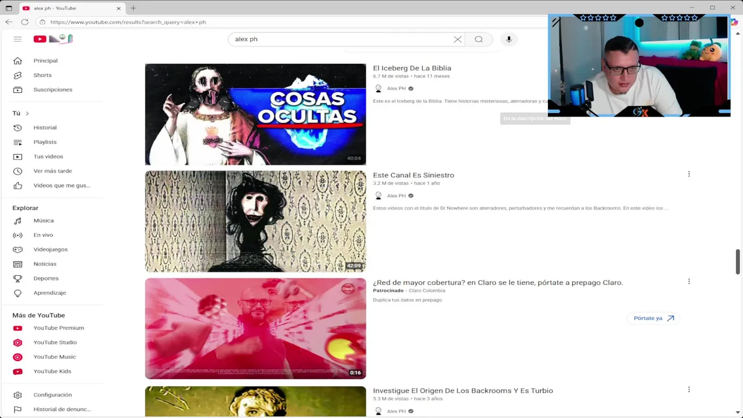Click Investigue El Origen De Los Backrooms title

coord(463,391)
